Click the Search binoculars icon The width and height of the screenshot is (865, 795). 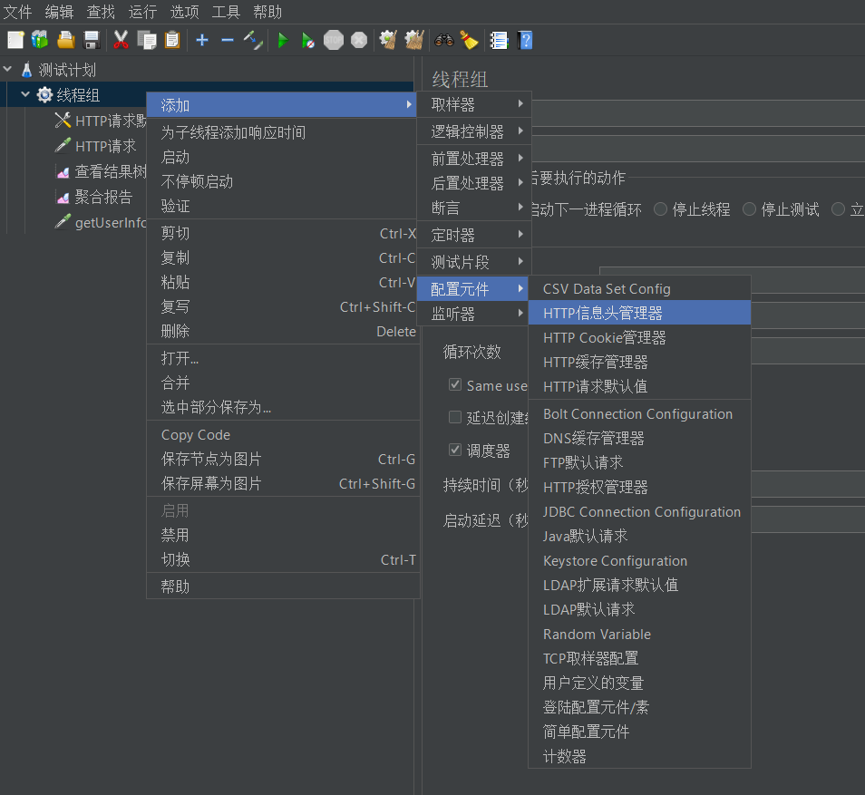click(x=443, y=40)
